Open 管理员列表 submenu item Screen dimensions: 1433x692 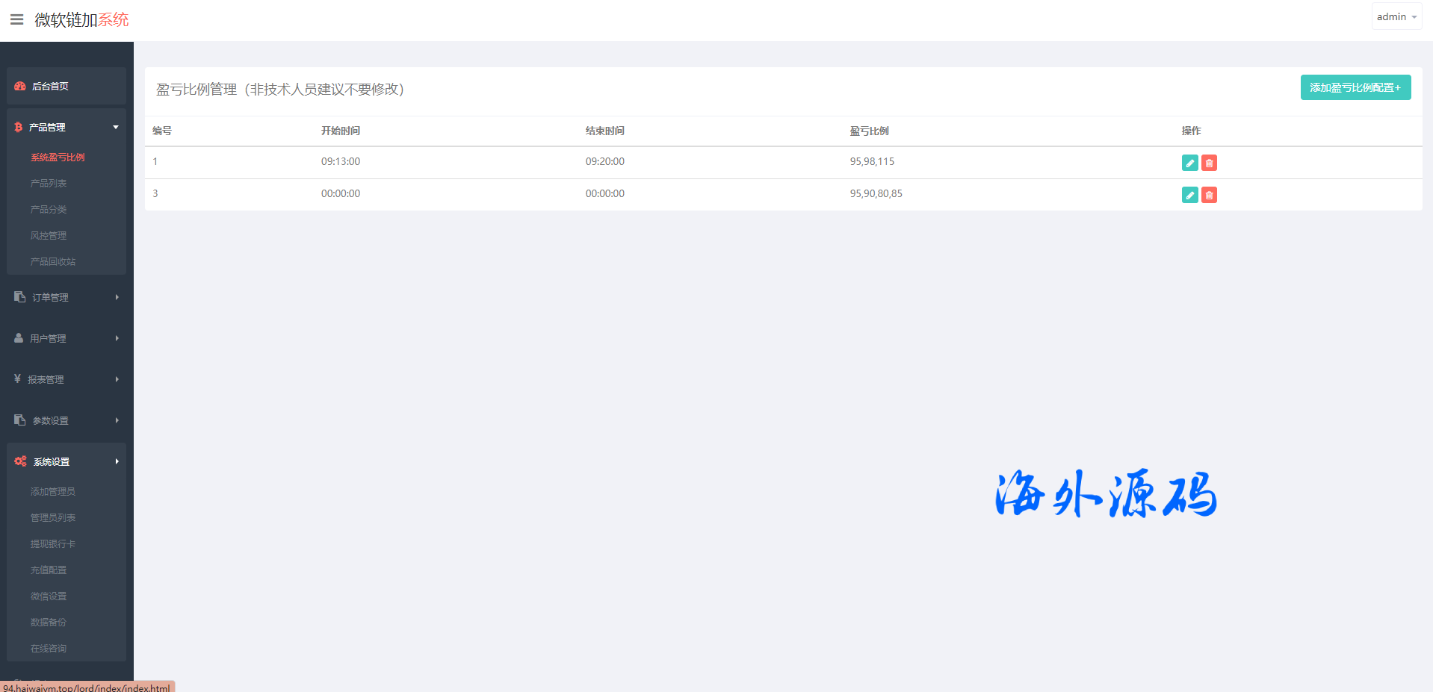[53, 518]
